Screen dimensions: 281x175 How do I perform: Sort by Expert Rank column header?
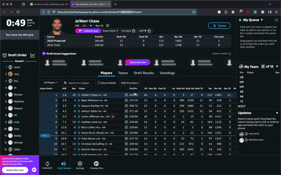[47, 88]
